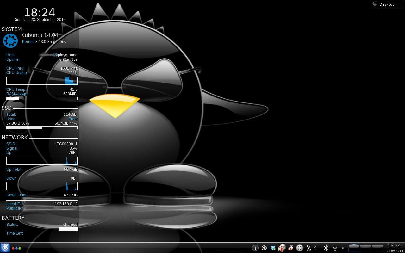
Task: Click the CPU temperature value "41.5"
Action: click(73, 89)
